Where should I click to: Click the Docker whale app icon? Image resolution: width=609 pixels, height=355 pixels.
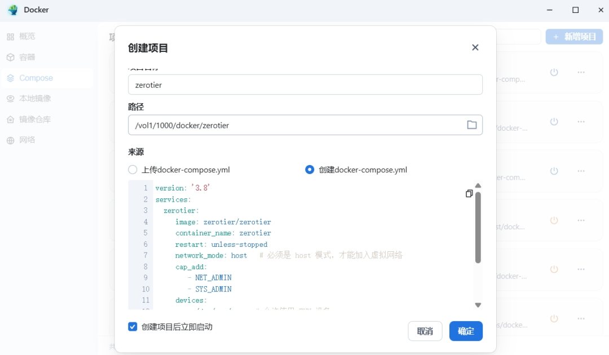tap(12, 10)
